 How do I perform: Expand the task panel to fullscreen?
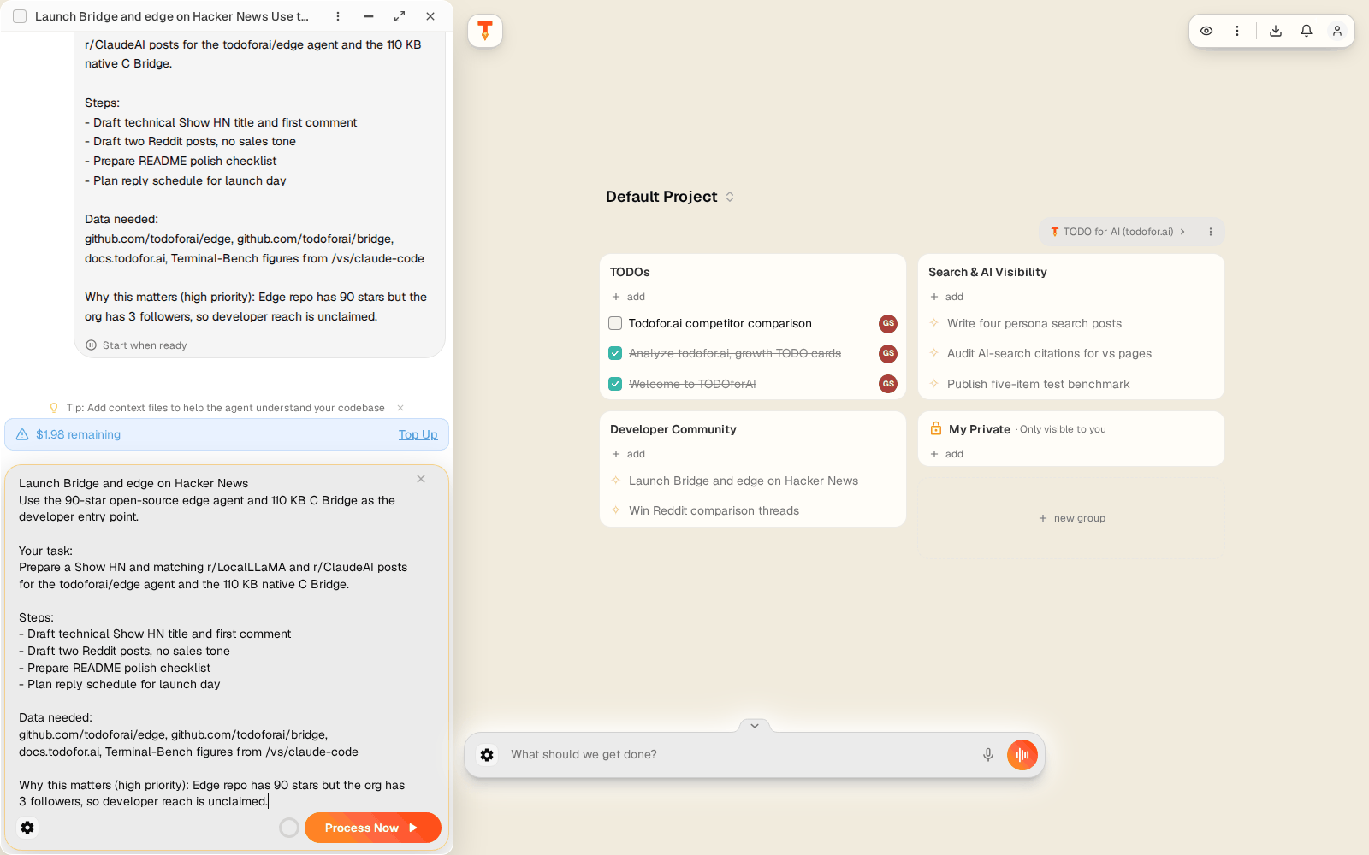point(400,16)
